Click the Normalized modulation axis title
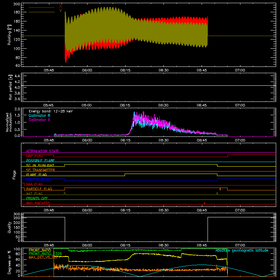280x280 pixels. point(8,122)
